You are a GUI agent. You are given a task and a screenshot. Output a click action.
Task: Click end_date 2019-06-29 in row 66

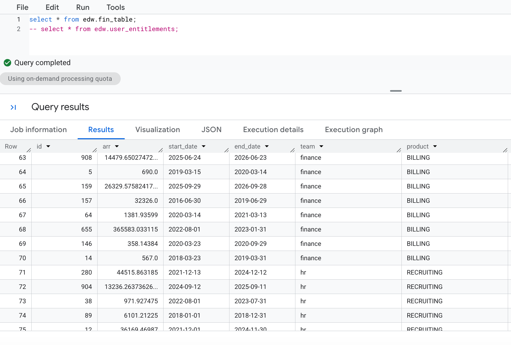[x=250, y=201]
